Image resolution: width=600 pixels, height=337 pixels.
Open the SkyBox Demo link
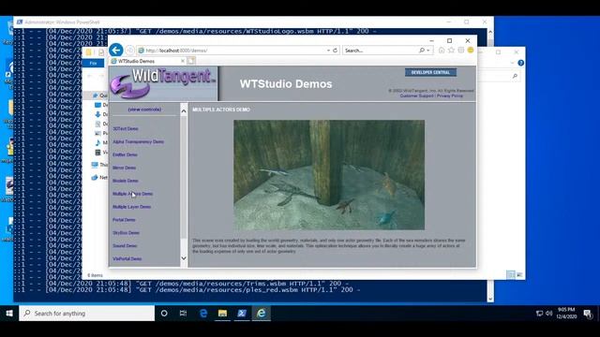pos(126,233)
